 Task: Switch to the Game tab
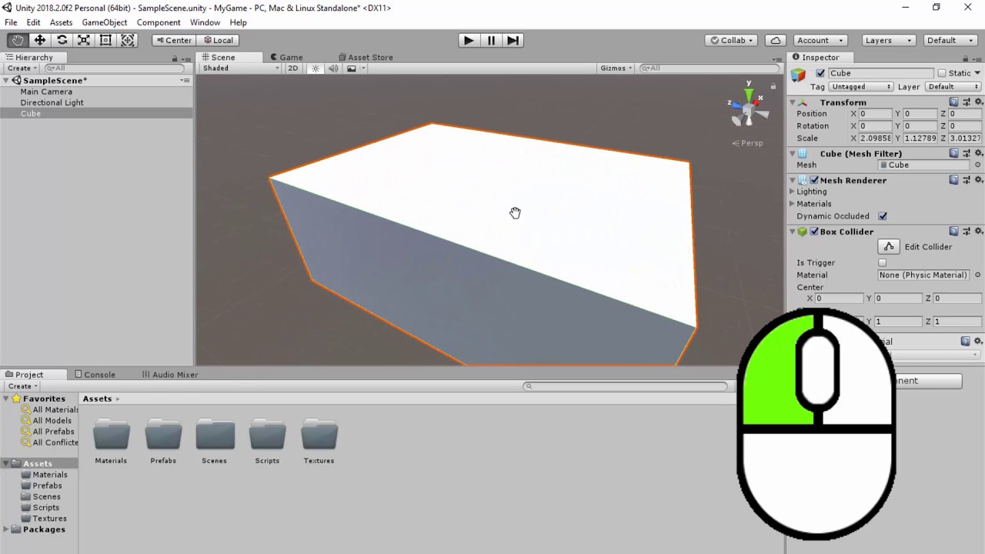pyautogui.click(x=290, y=57)
